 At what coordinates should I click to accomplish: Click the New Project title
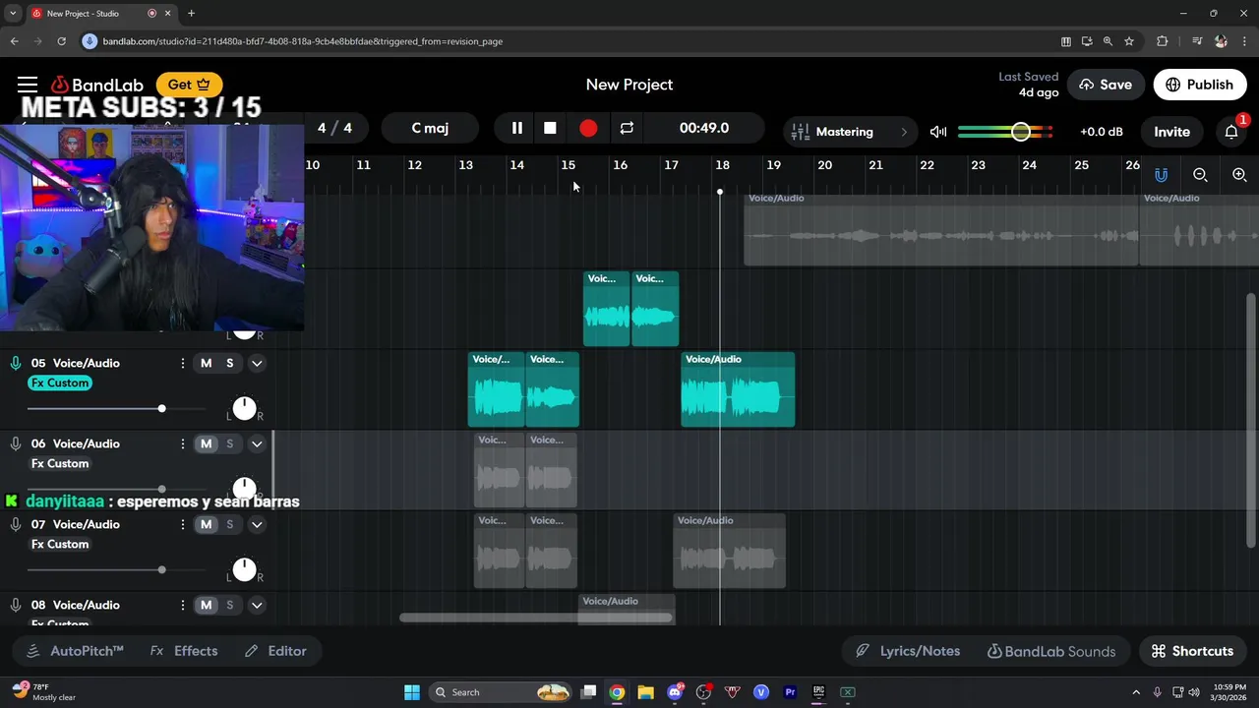pyautogui.click(x=629, y=85)
